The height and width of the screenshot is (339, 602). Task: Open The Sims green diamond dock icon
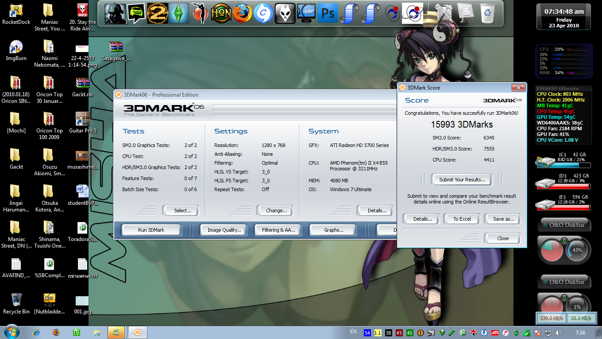pyautogui.click(x=178, y=13)
